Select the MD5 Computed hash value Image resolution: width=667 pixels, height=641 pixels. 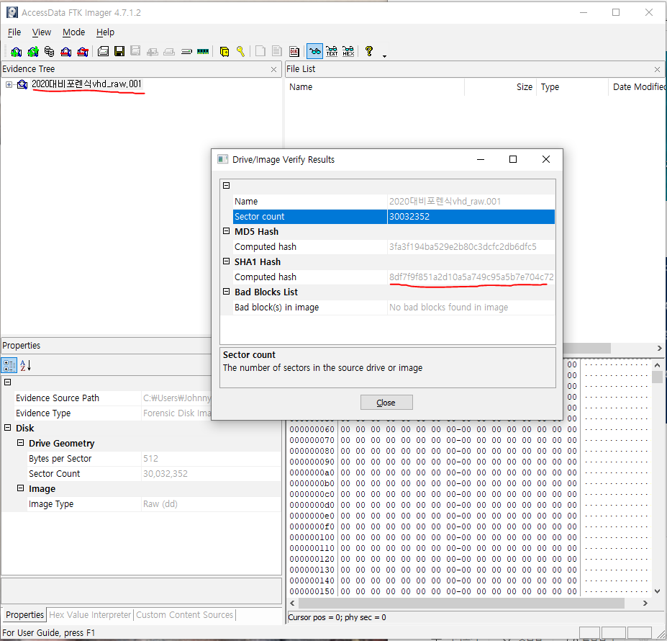[x=463, y=246]
